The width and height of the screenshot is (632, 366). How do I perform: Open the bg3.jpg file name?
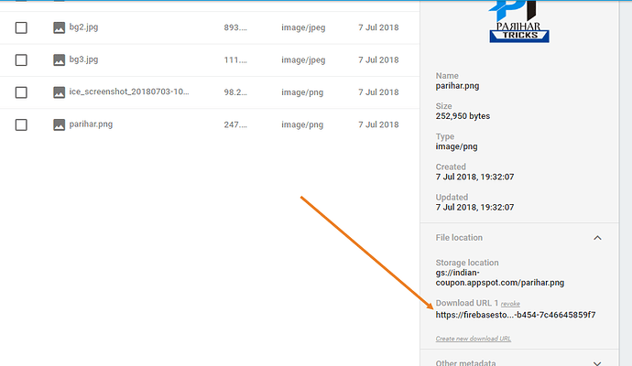coord(83,59)
